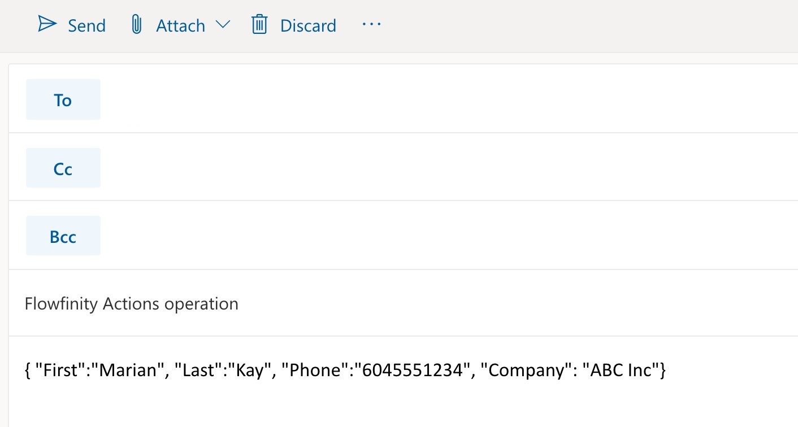Click the Send paper-plane icon
Screen dimensions: 798x427
pyautogui.click(x=47, y=25)
